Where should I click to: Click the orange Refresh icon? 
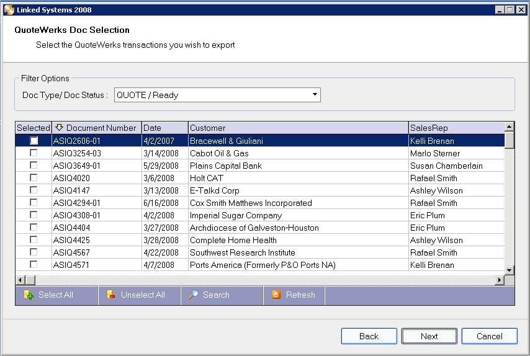276,295
